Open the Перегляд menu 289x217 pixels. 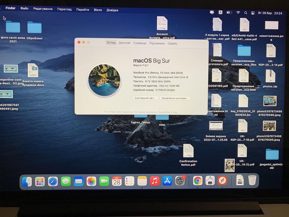pos(64,9)
